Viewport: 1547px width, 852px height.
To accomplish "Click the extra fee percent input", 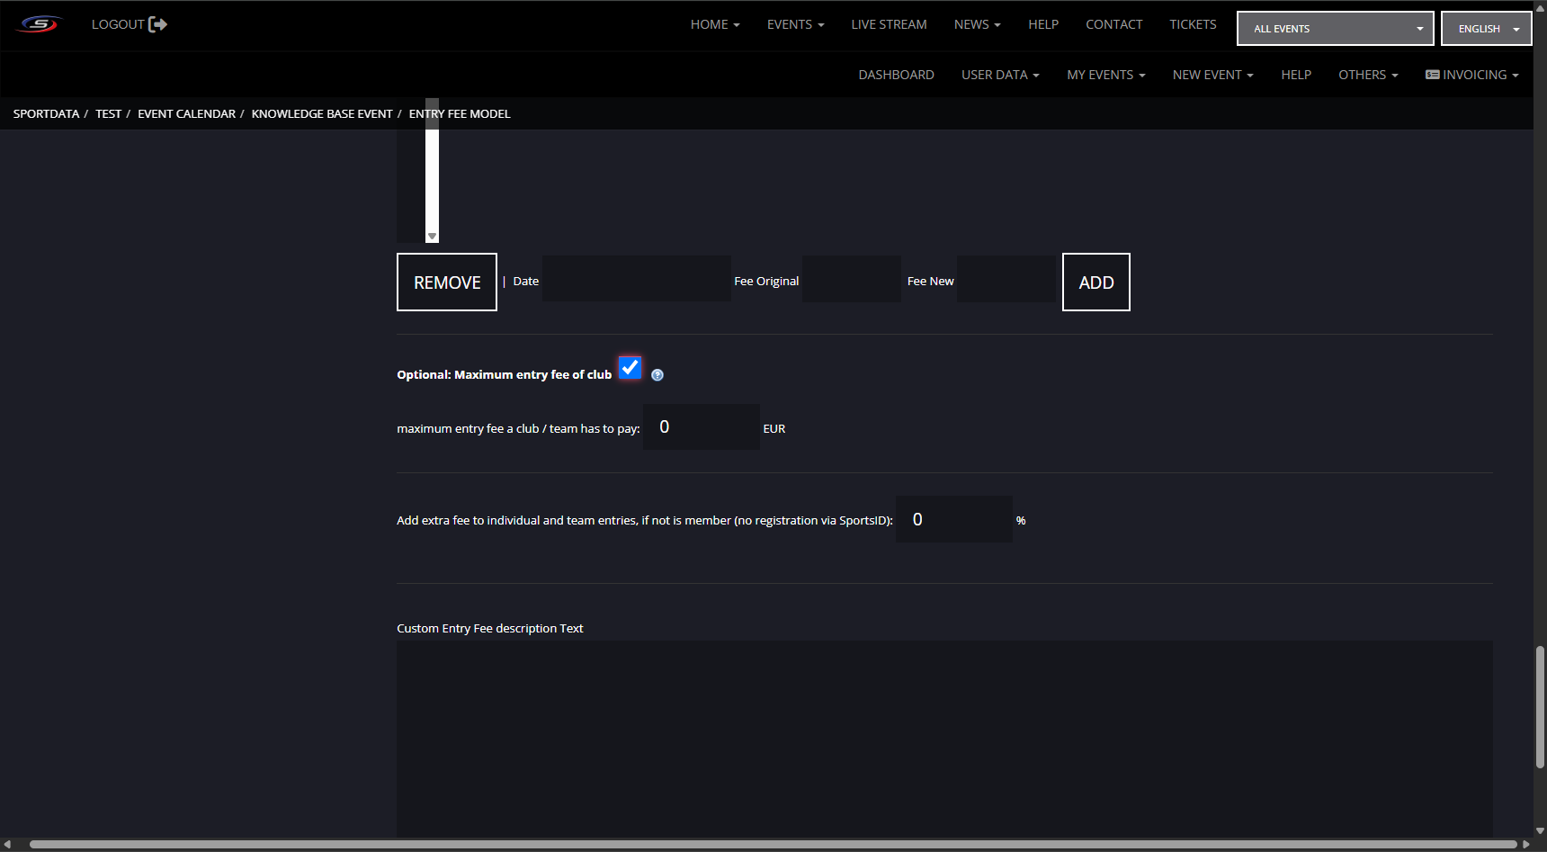I will (954, 519).
